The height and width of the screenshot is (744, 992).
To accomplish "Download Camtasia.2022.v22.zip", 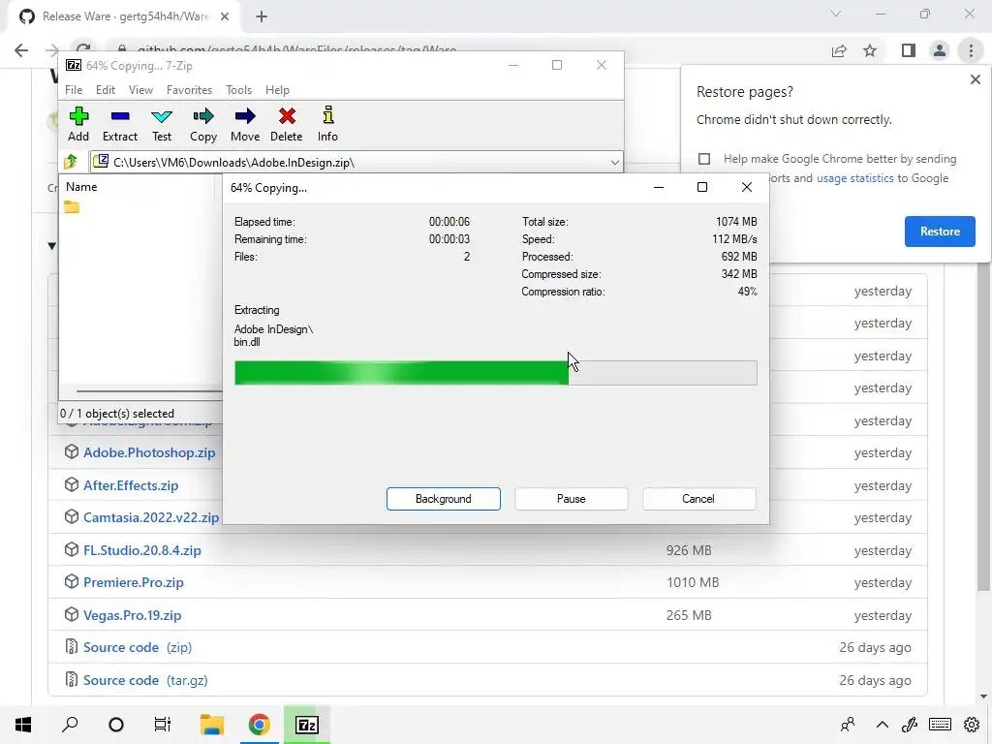I will (151, 517).
